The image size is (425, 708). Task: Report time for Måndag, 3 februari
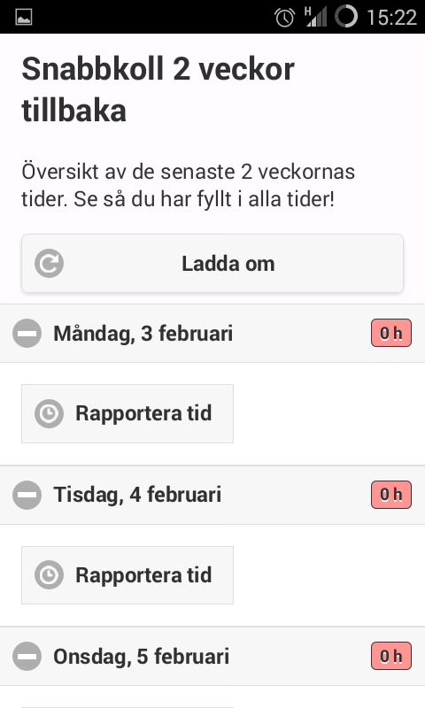(127, 413)
